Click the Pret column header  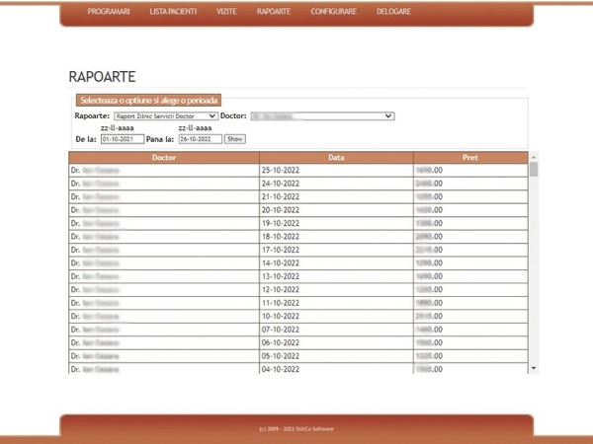[x=469, y=157]
